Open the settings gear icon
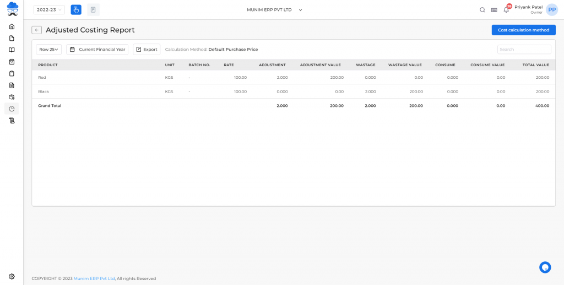Image resolution: width=564 pixels, height=285 pixels. [12, 276]
